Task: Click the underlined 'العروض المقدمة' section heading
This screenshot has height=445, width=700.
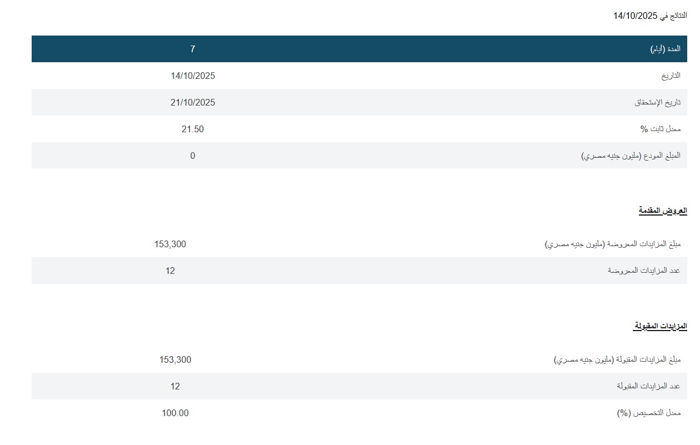Action: click(x=662, y=211)
